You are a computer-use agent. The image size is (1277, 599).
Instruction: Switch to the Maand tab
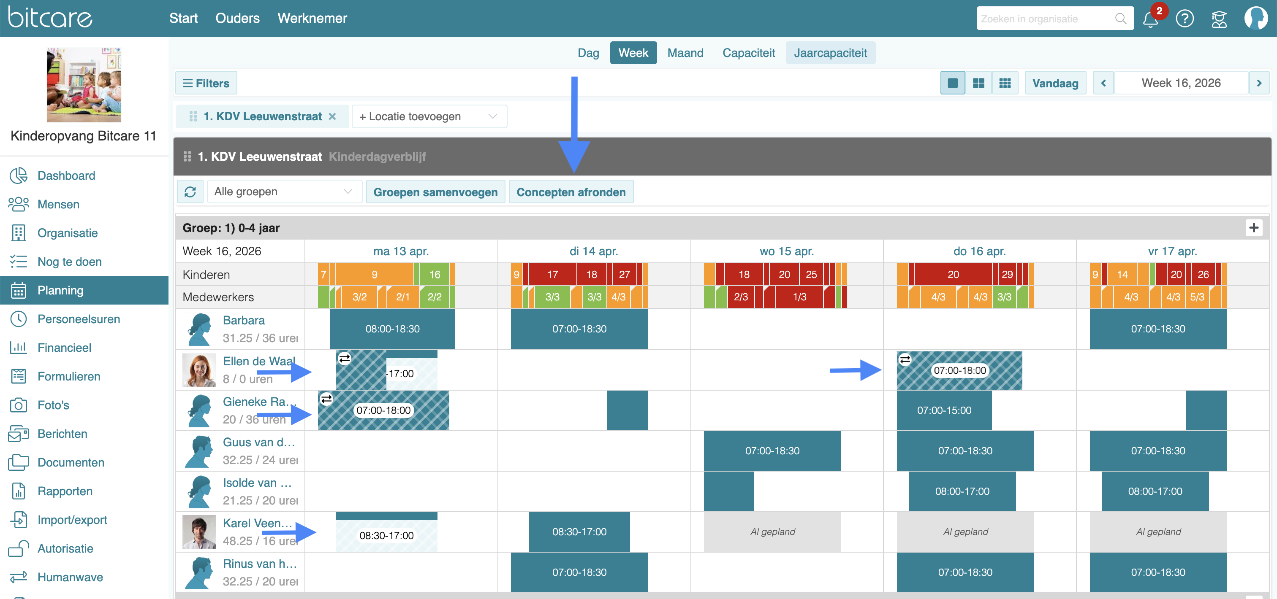[685, 53]
